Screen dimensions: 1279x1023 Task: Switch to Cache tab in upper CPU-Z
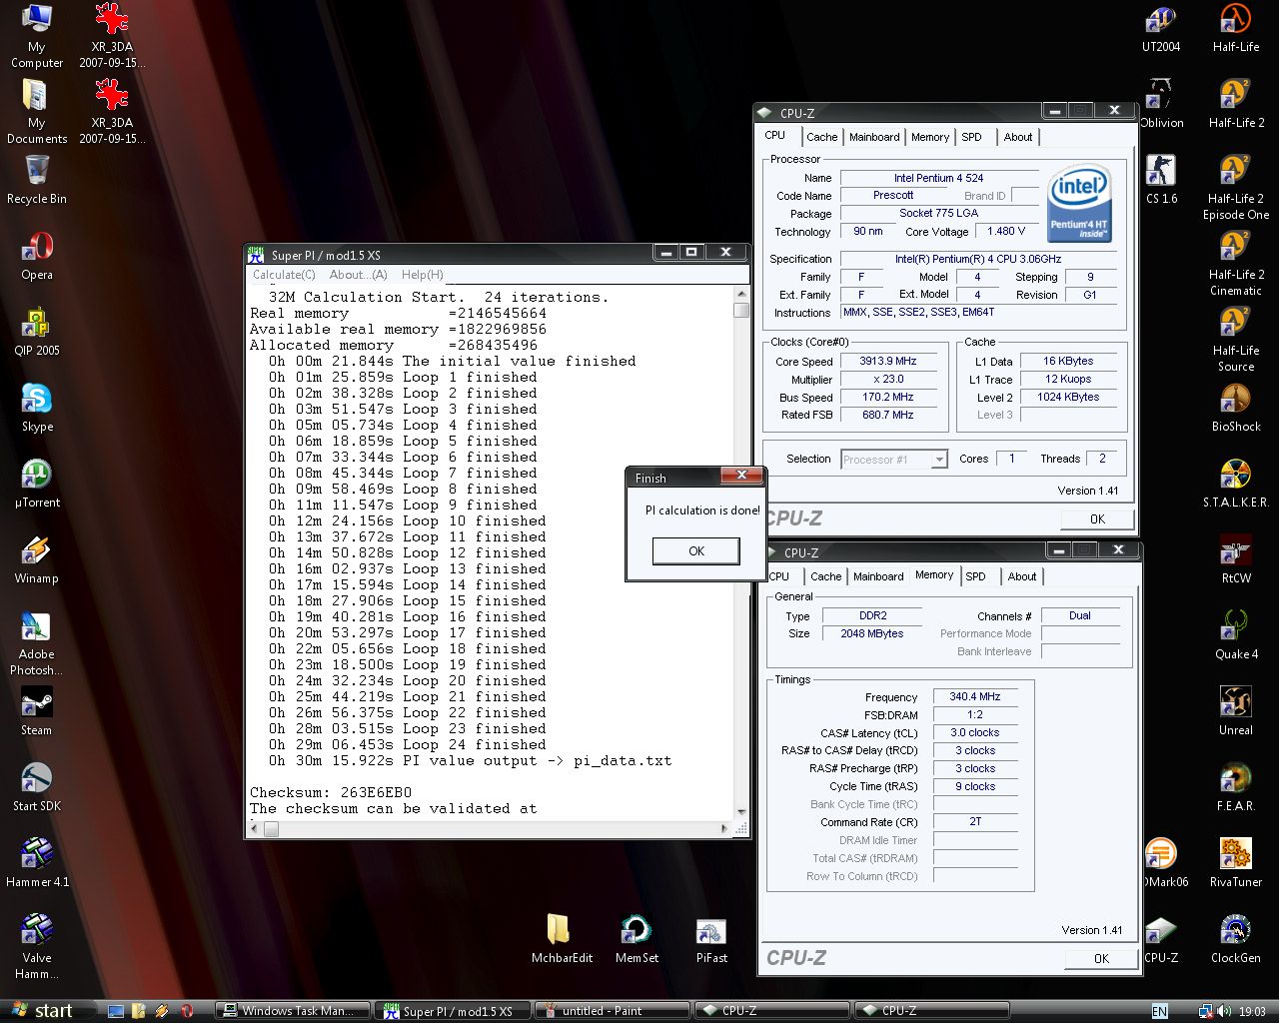[822, 137]
